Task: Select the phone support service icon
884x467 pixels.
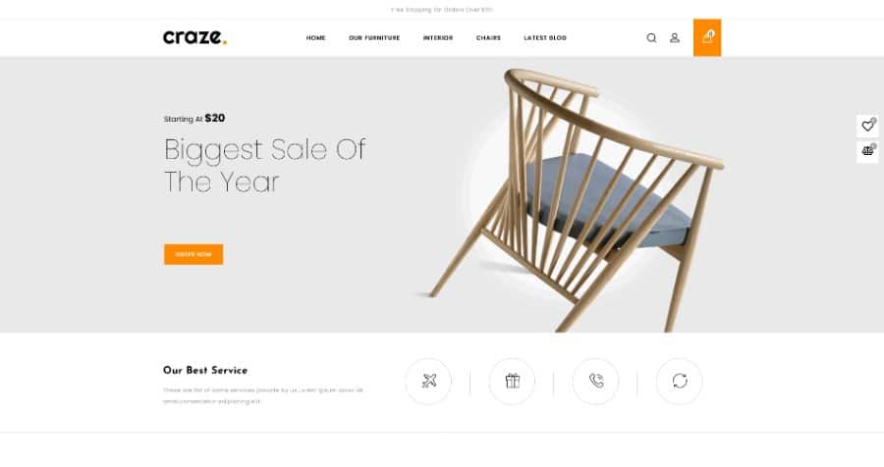Action: point(596,382)
